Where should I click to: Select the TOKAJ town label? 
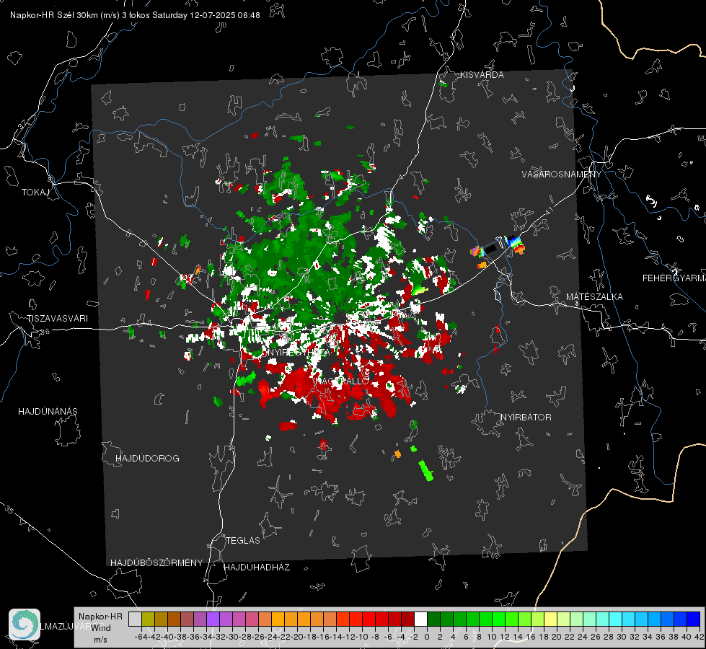click(35, 193)
